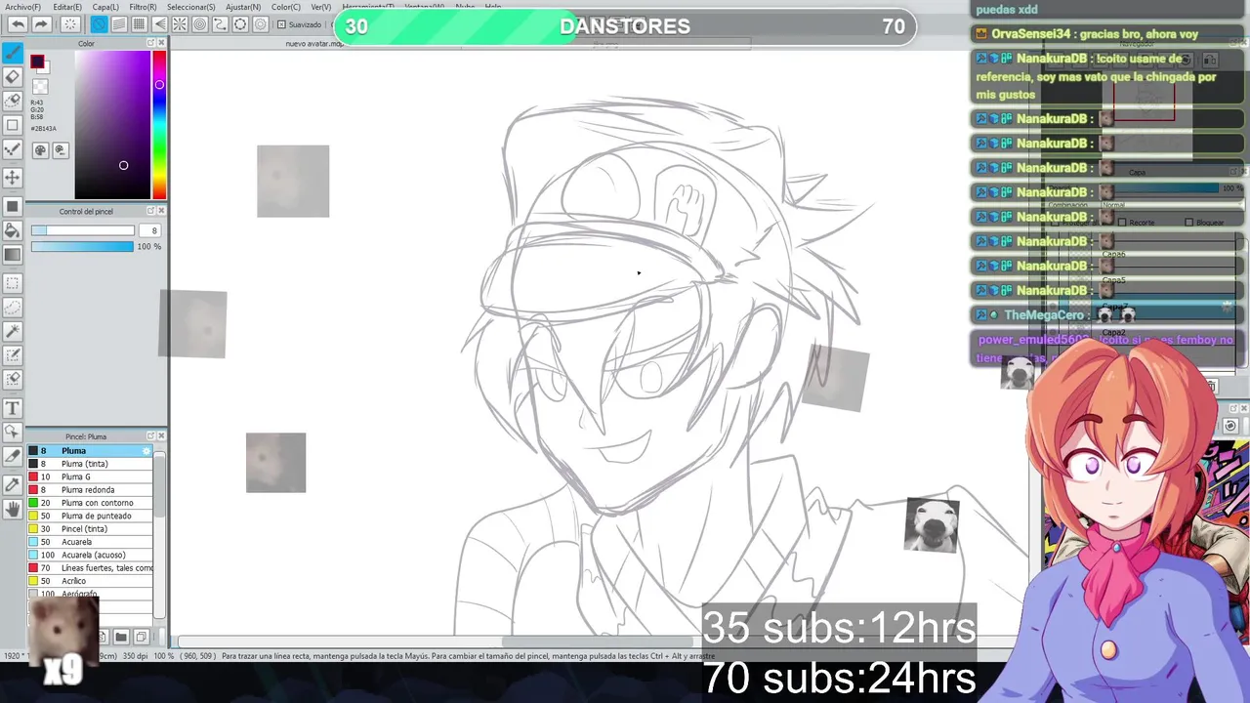Click the brush size slider
The width and height of the screenshot is (1250, 703).
pyautogui.click(x=83, y=230)
